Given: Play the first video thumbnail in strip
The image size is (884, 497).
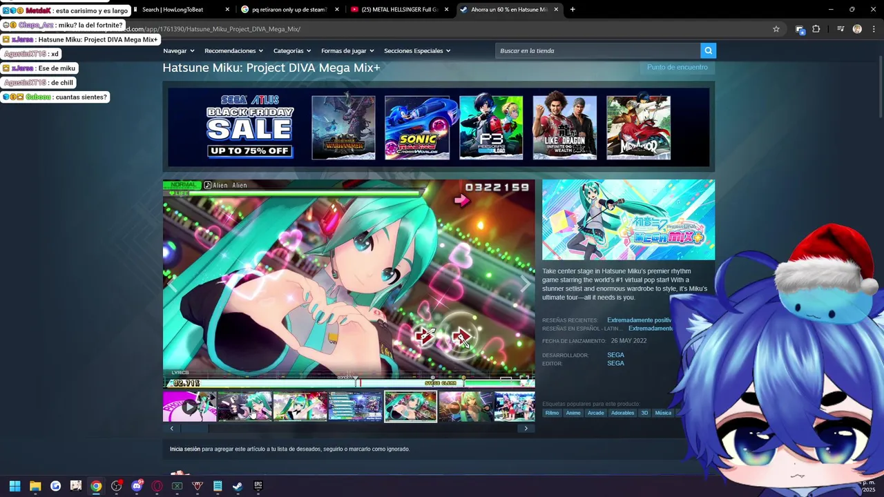Looking at the screenshot, I should 189,407.
